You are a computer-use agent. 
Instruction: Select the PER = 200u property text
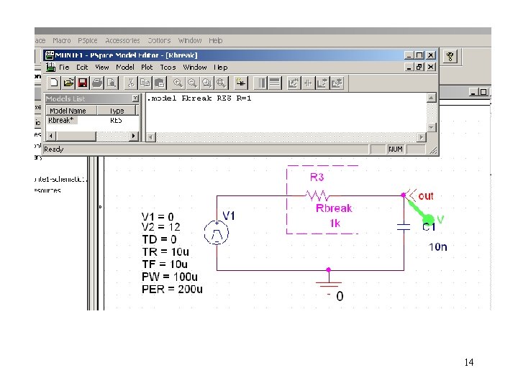click(x=172, y=290)
